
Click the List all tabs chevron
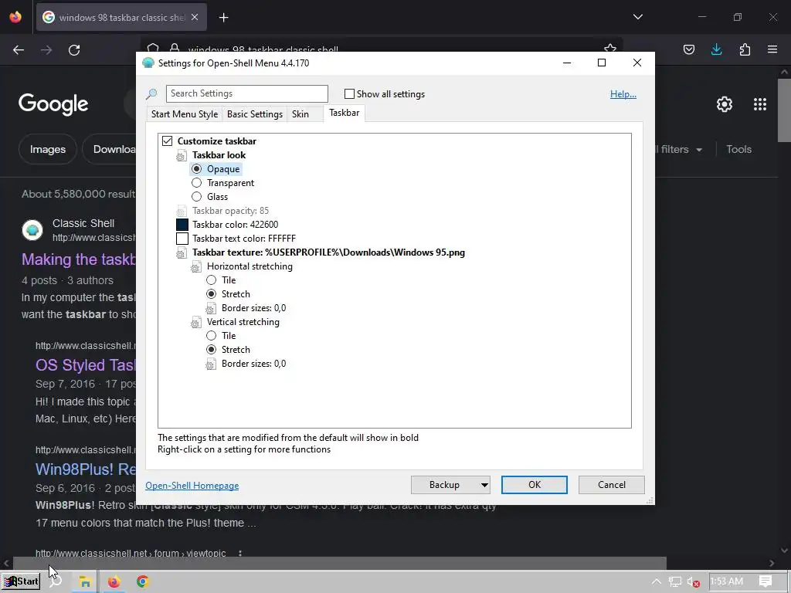point(637,17)
